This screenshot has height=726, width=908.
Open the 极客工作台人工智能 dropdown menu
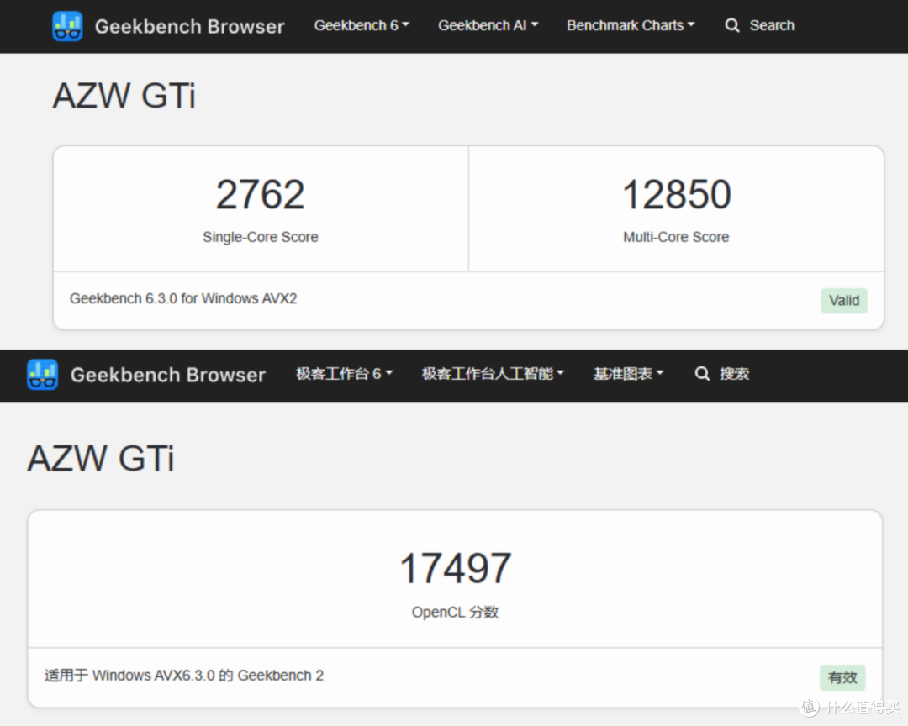(492, 374)
